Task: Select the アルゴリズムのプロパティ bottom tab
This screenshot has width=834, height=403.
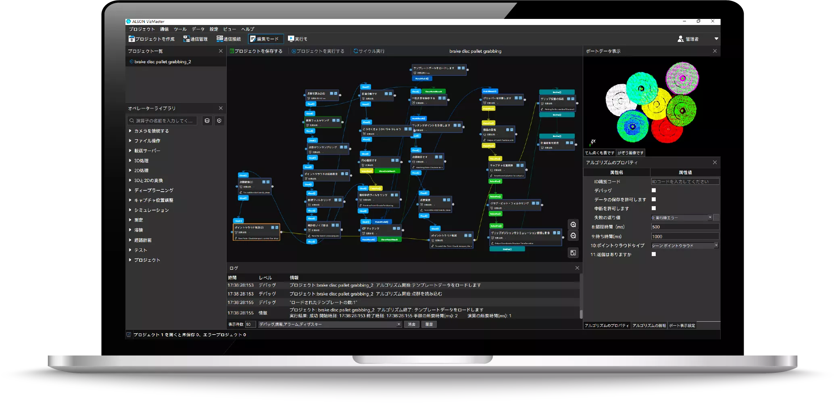Action: (607, 325)
